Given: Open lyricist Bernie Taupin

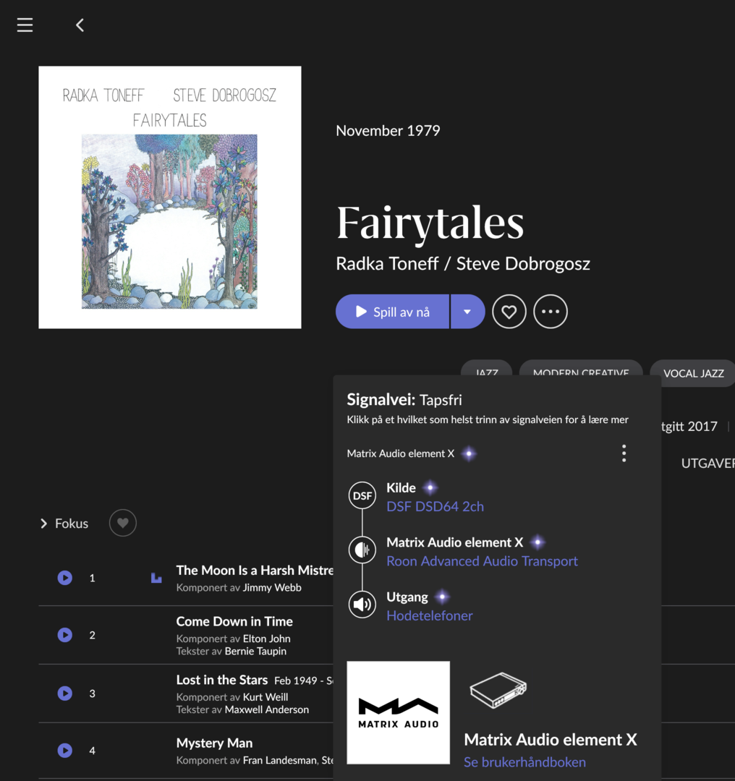Looking at the screenshot, I should coord(255,651).
